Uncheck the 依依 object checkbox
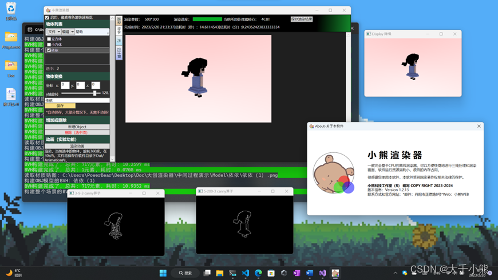The height and width of the screenshot is (280, 498). tap(49, 50)
